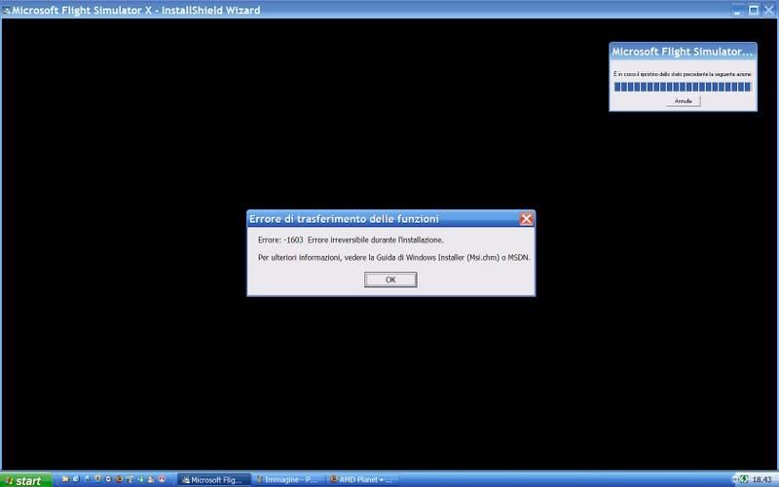Image resolution: width=779 pixels, height=487 pixels.
Task: Switch to the 'Microsoft Flig...' taskbar button
Action: pyautogui.click(x=213, y=480)
